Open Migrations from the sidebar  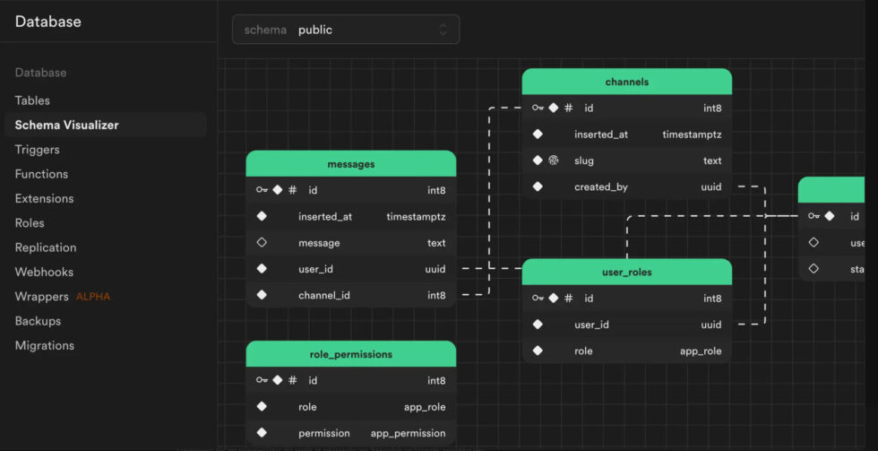tap(44, 345)
